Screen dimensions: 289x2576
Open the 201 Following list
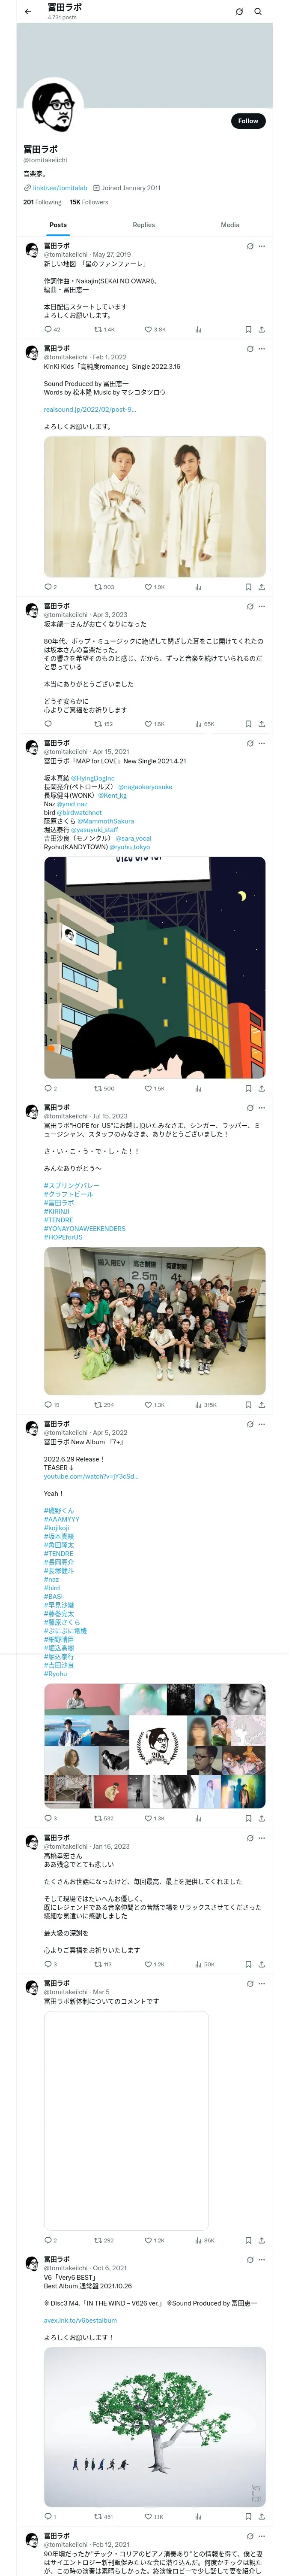(x=42, y=202)
